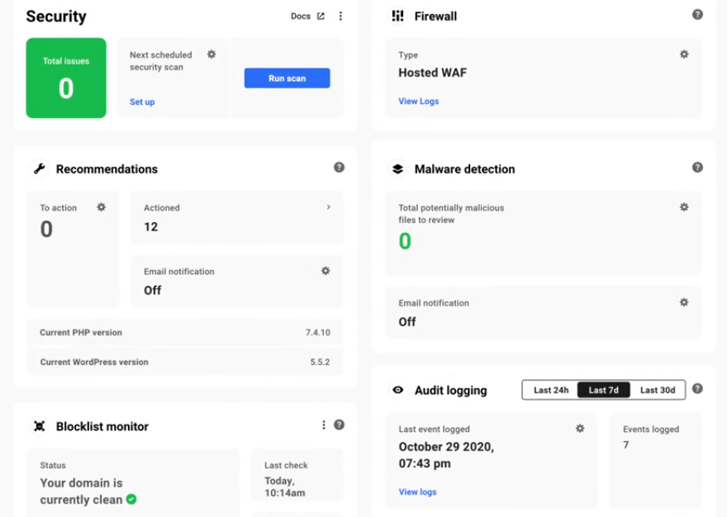727x517 pixels.
Task: Open settings gear for scheduled security scan
Action: tap(211, 55)
